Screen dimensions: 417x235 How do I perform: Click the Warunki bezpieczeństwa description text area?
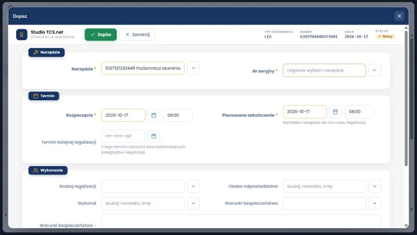[x=241, y=221]
